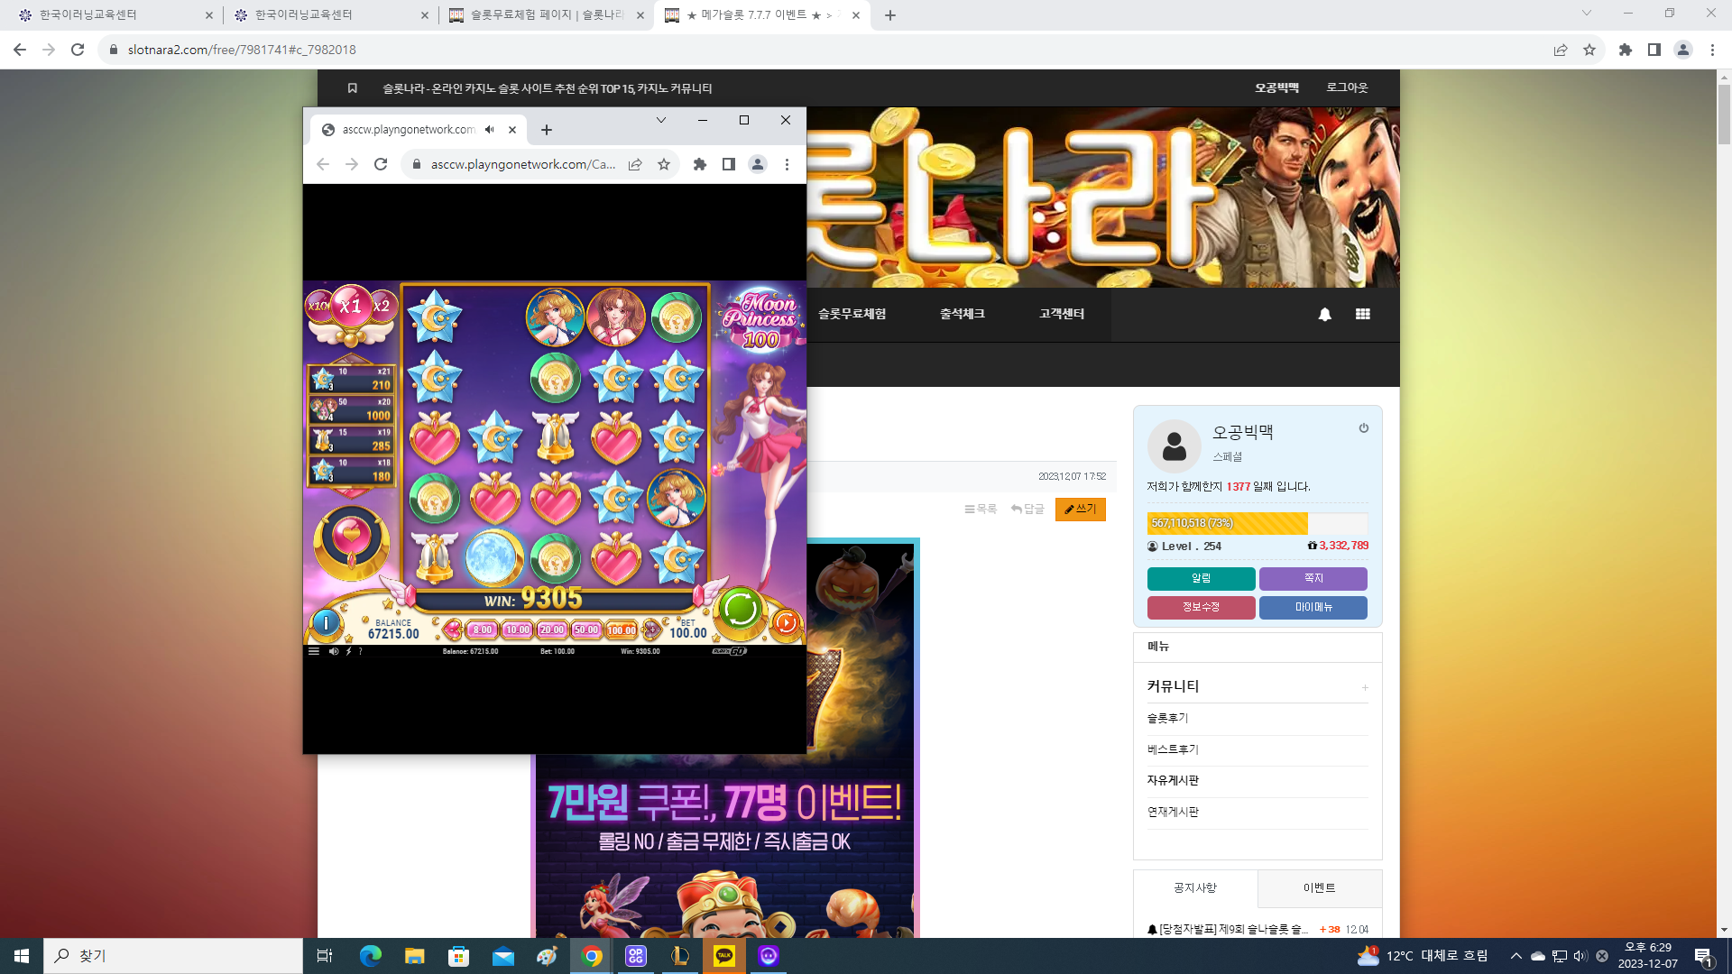Toggle game sound speaker icon

click(334, 651)
